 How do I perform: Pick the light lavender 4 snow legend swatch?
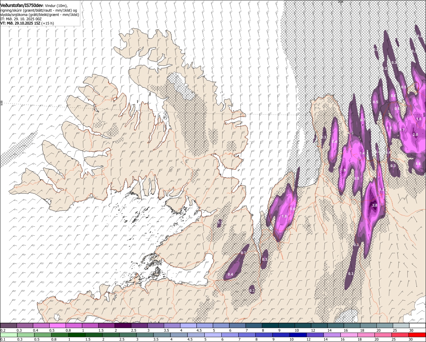click(188, 325)
